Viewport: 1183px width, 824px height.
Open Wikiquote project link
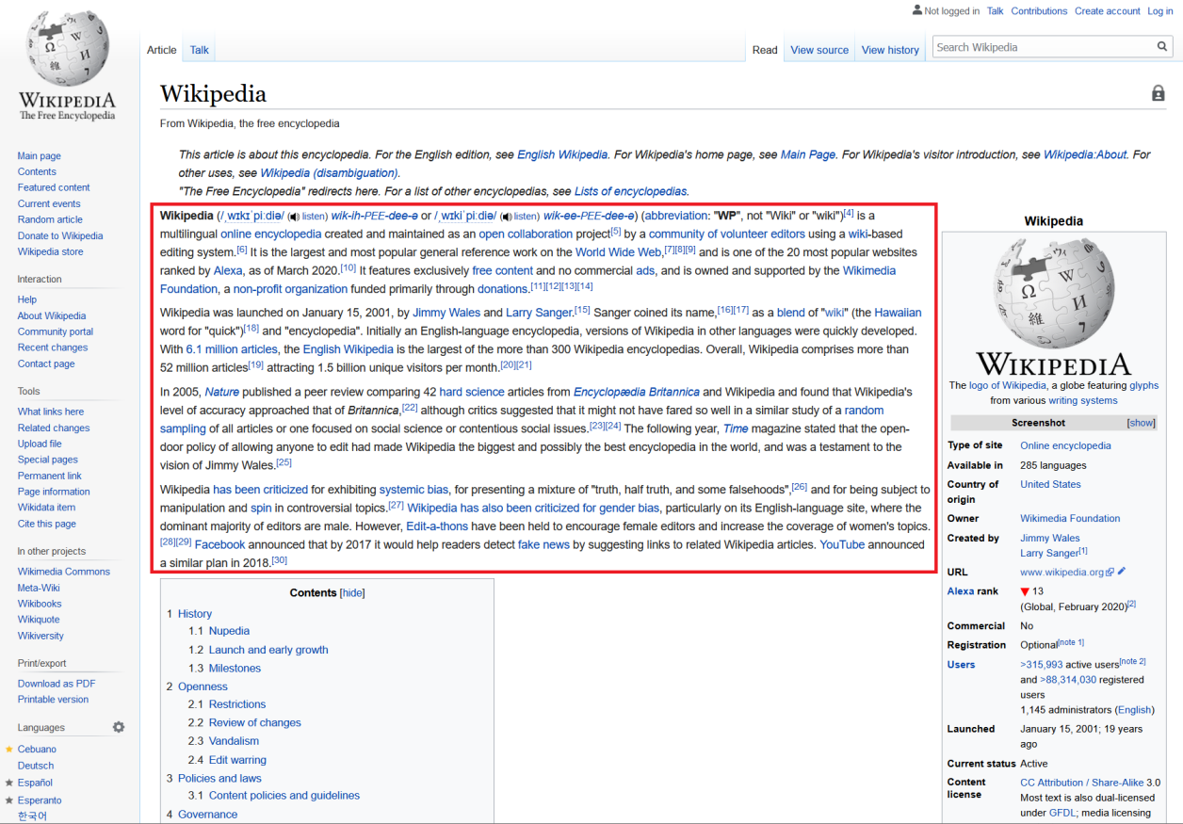39,620
